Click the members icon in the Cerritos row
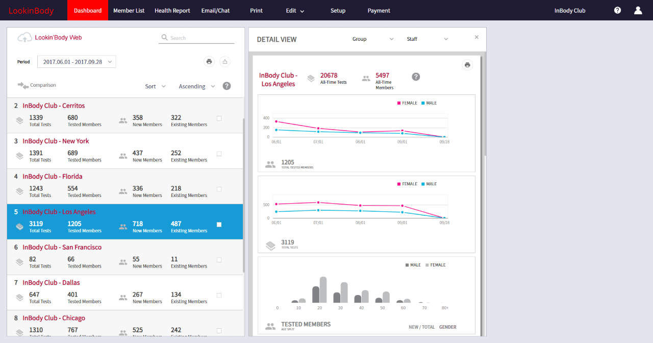The image size is (653, 343). [x=123, y=121]
